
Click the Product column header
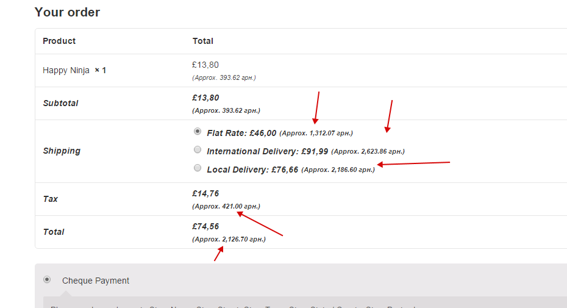[x=59, y=41]
